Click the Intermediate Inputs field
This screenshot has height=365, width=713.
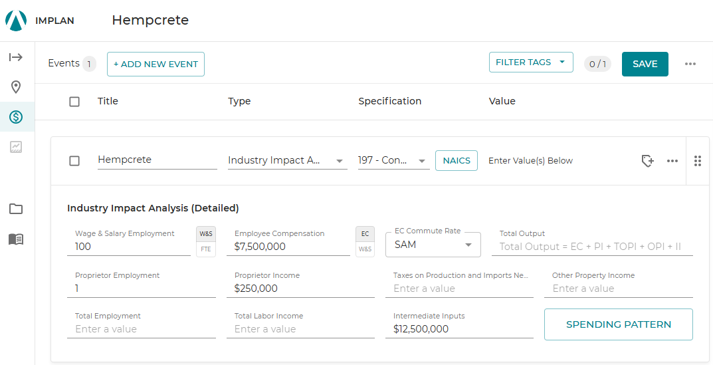pyautogui.click(x=458, y=328)
